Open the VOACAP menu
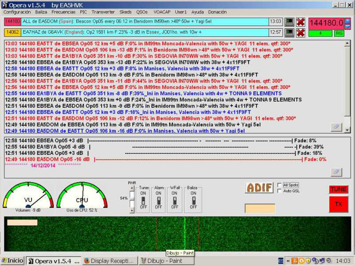355x266 pixels. click(x=162, y=12)
